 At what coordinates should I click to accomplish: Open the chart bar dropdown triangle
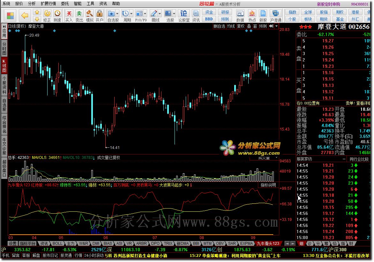pyautogui.click(x=276, y=26)
